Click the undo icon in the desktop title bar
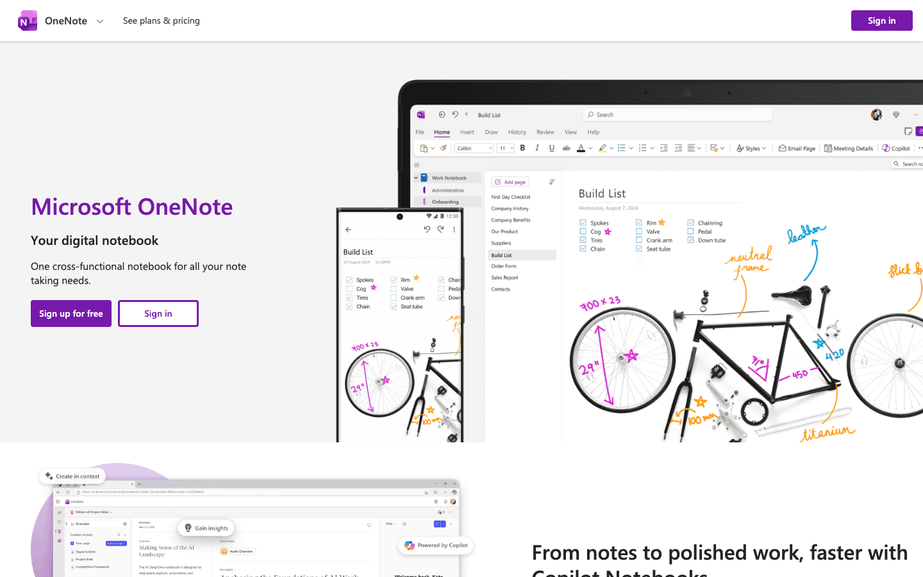 455,115
